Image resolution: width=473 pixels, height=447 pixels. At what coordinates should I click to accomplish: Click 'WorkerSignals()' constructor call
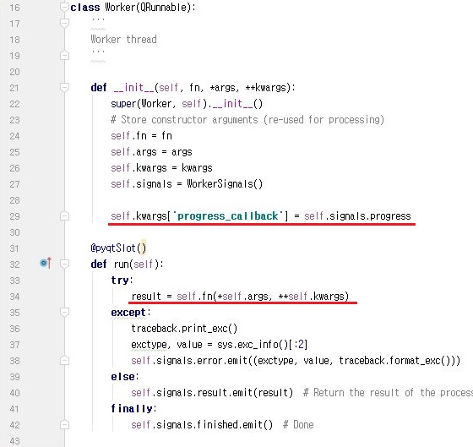point(225,184)
